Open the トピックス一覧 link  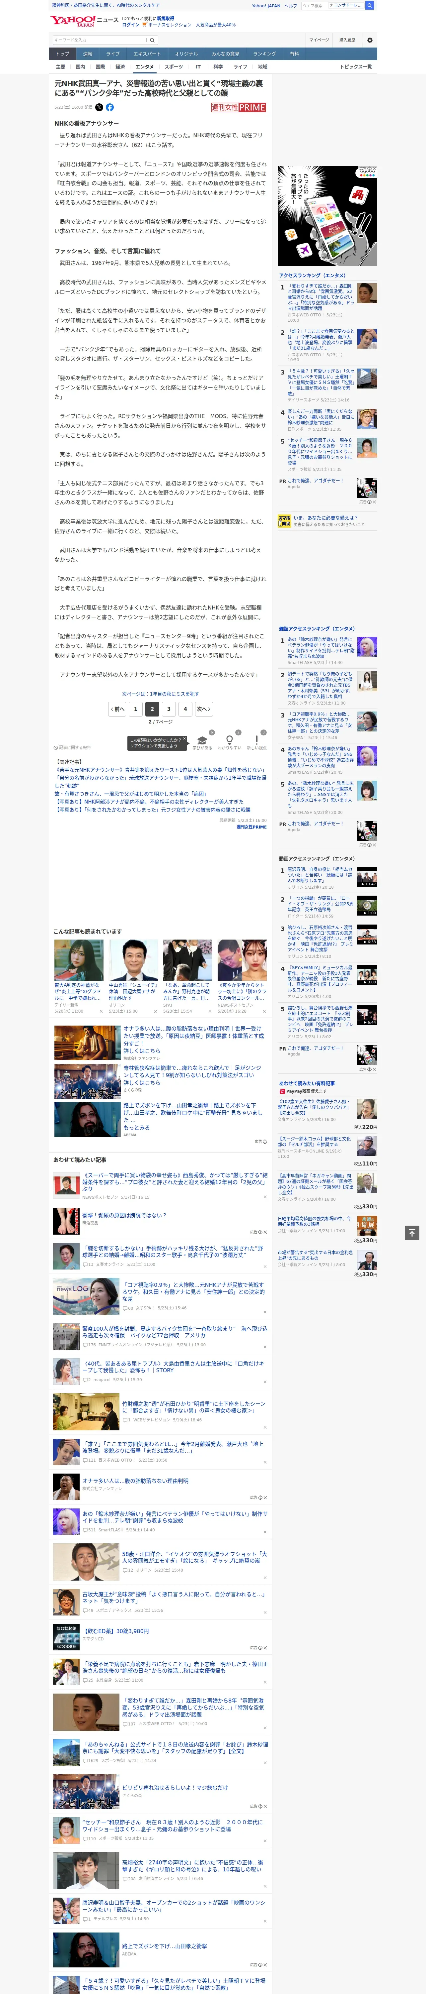[356, 66]
